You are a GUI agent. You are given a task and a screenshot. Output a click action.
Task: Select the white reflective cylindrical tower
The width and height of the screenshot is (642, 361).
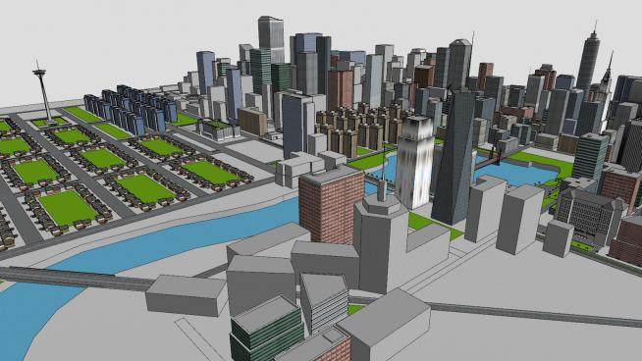point(415,162)
